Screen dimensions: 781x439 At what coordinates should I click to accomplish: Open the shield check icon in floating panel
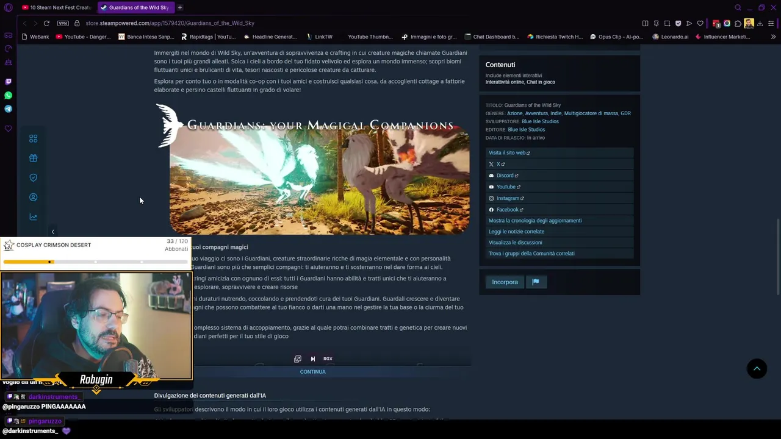34,177
